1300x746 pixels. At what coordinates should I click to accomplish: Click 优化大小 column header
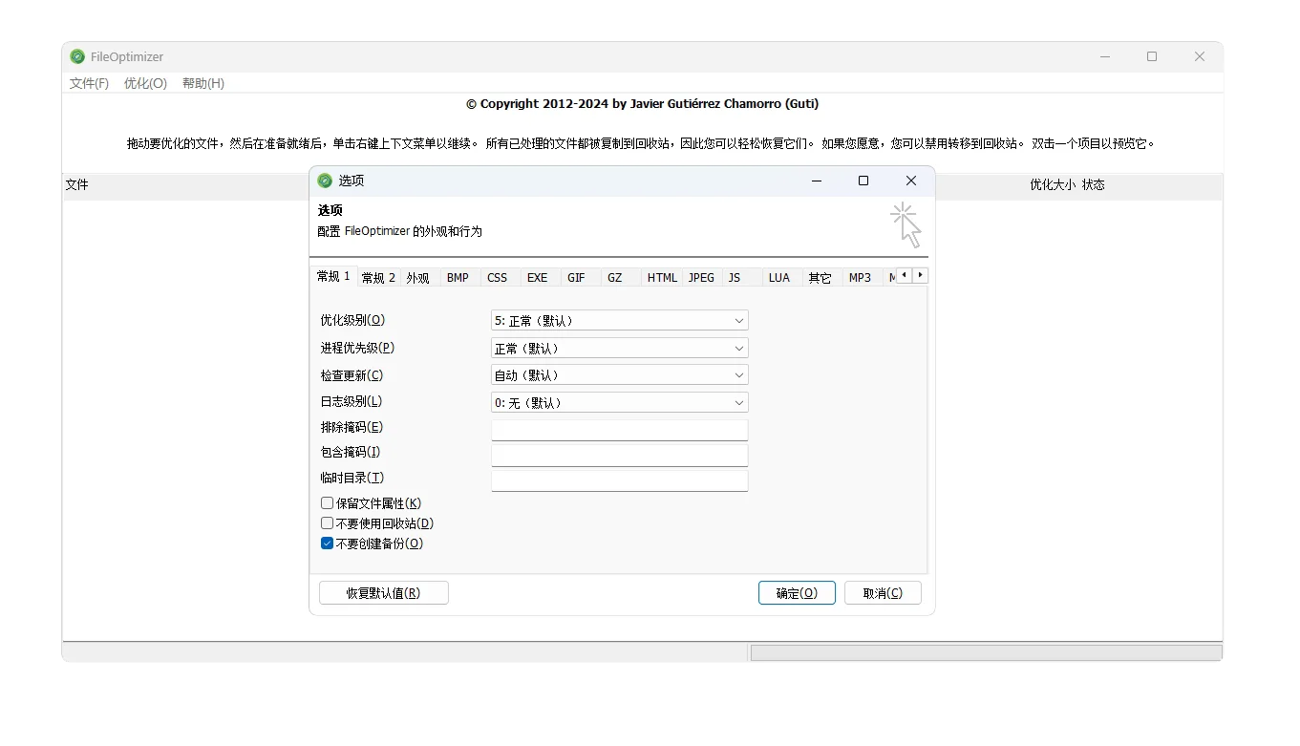click(x=1052, y=185)
